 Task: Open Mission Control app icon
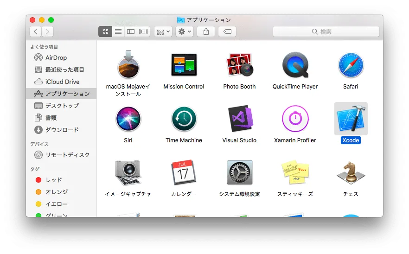pos(184,65)
